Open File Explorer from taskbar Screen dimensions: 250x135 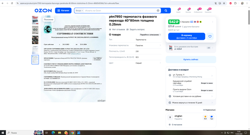[x=60, y=133]
